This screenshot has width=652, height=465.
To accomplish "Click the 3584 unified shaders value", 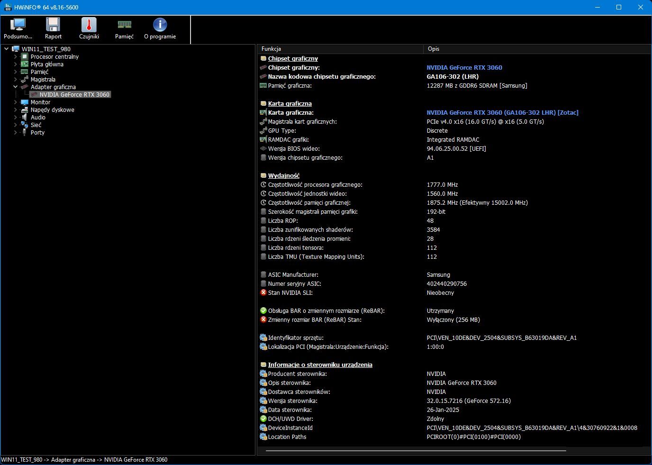I will (433, 229).
